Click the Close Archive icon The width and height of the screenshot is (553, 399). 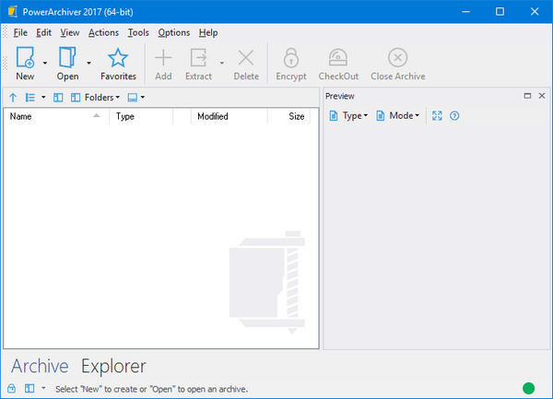click(398, 58)
